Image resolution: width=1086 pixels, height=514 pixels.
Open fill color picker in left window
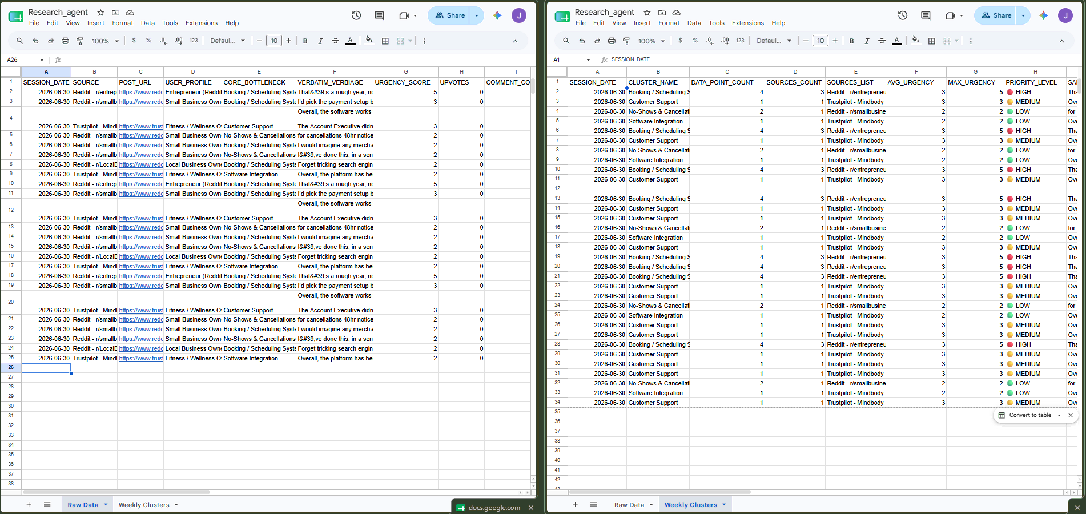pyautogui.click(x=369, y=41)
